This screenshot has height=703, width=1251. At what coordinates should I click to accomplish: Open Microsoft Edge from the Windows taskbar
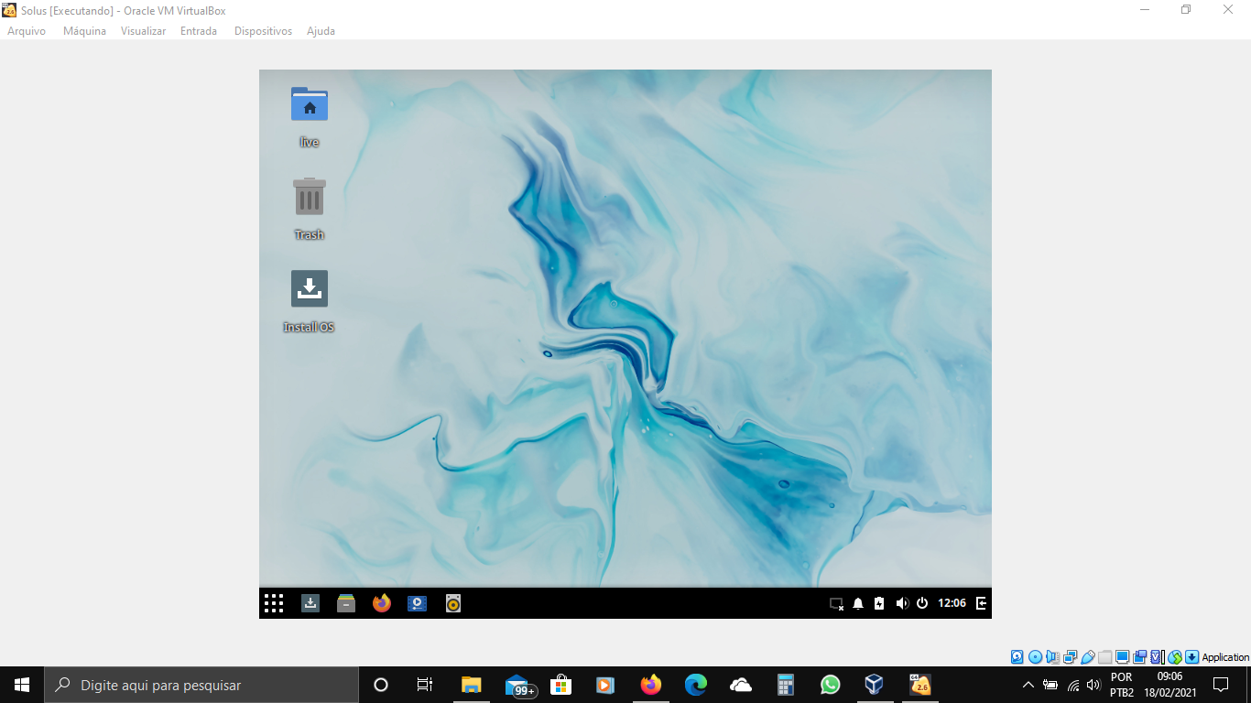696,685
